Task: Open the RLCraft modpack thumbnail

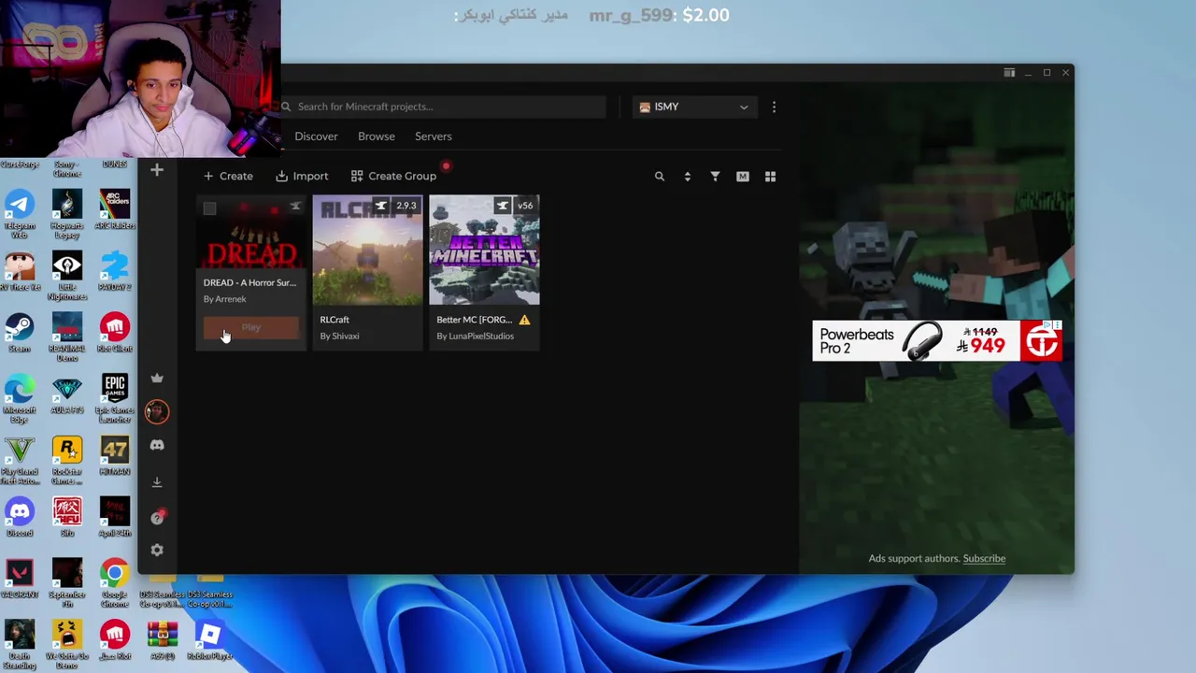Action: pos(367,251)
